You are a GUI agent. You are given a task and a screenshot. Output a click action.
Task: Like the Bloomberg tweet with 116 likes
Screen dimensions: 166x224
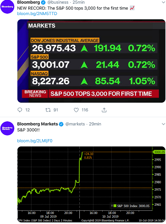click(76, 110)
